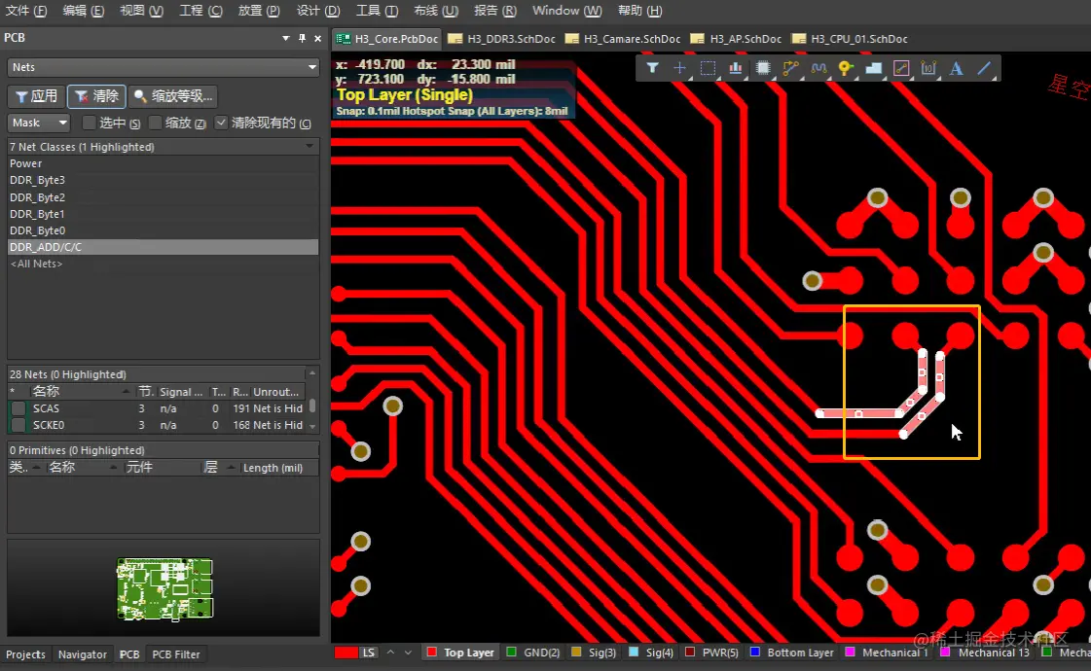This screenshot has width=1091, height=671.
Task: Select the Place Component chip tool
Action: (763, 68)
